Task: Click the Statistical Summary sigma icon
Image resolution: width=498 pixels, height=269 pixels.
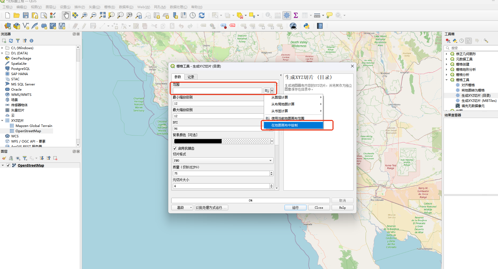Action: coord(296,15)
